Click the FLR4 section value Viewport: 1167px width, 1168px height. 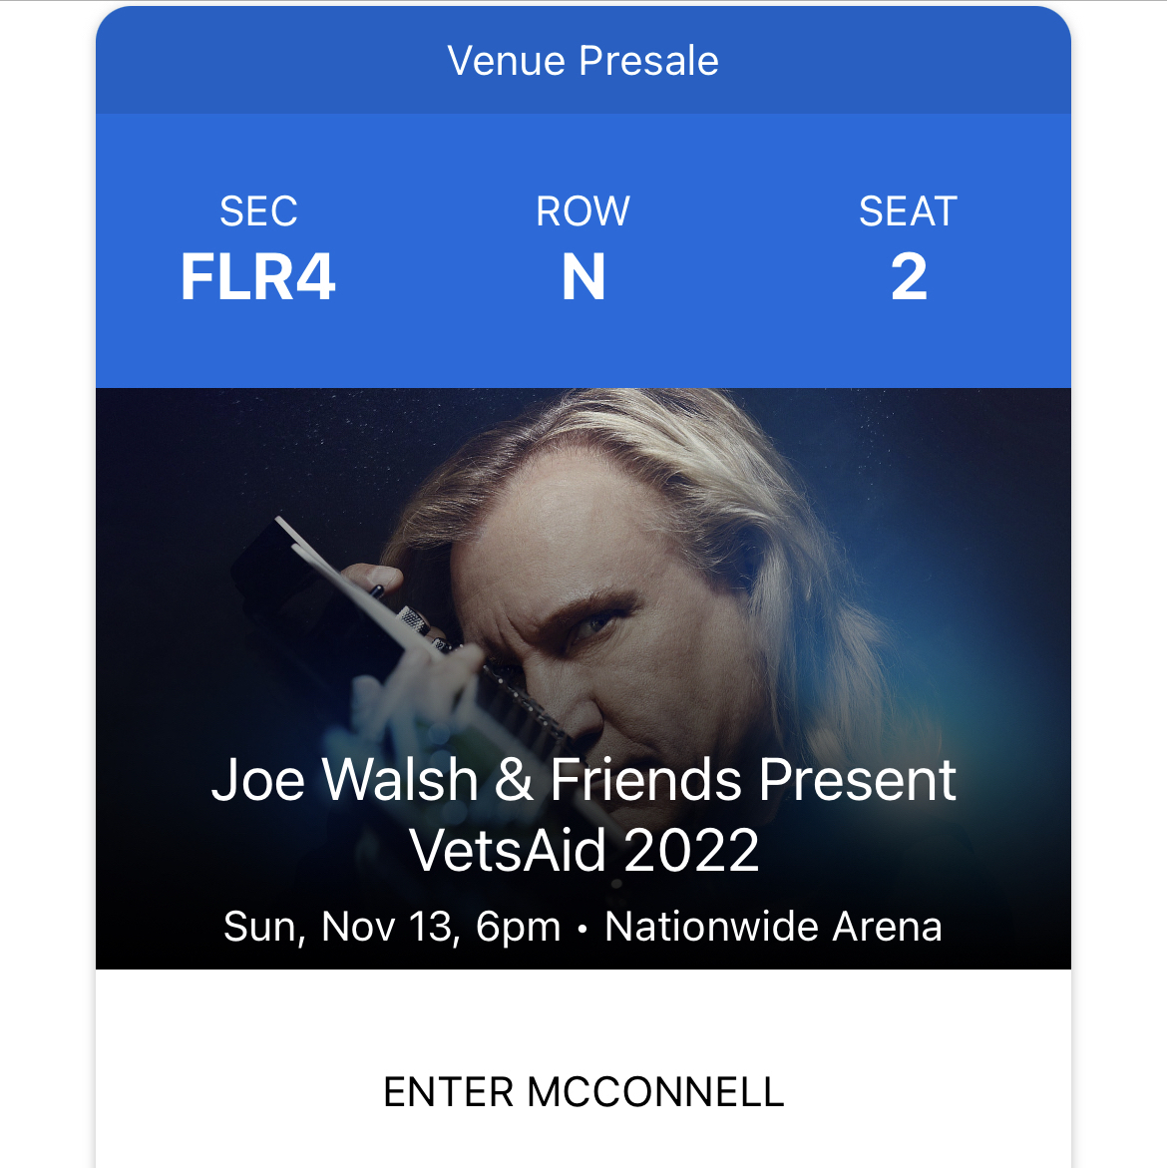pyautogui.click(x=257, y=277)
